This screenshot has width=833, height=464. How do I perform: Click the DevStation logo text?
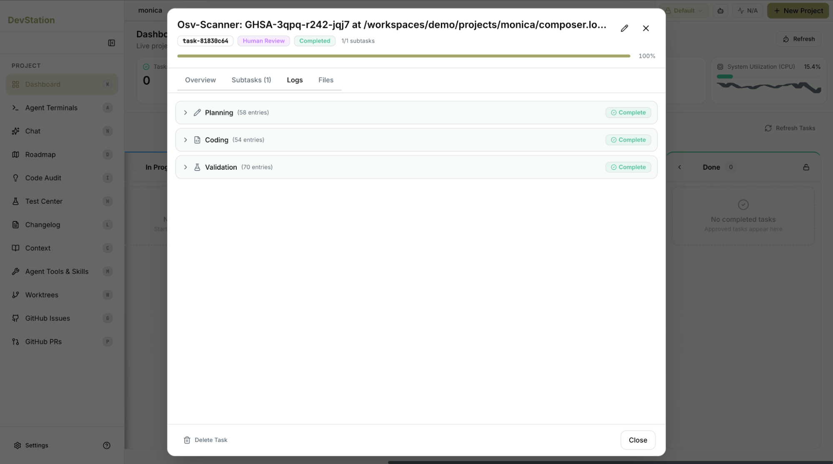31,20
